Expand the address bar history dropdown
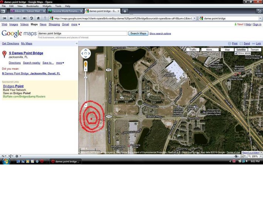 195,18
